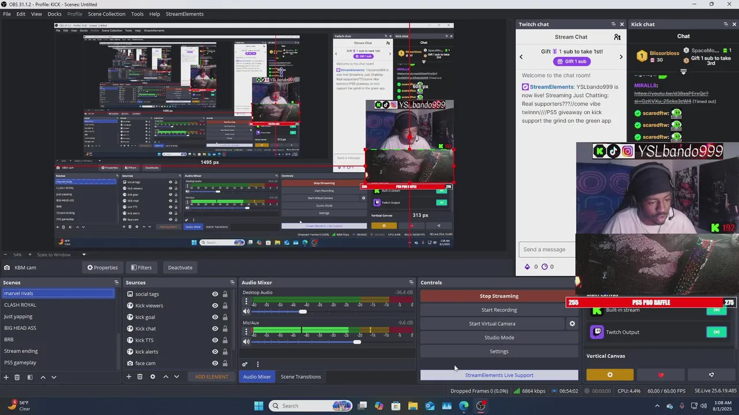This screenshot has height=415, width=739.
Task: Click Stop Streaming button
Action: [x=499, y=296]
